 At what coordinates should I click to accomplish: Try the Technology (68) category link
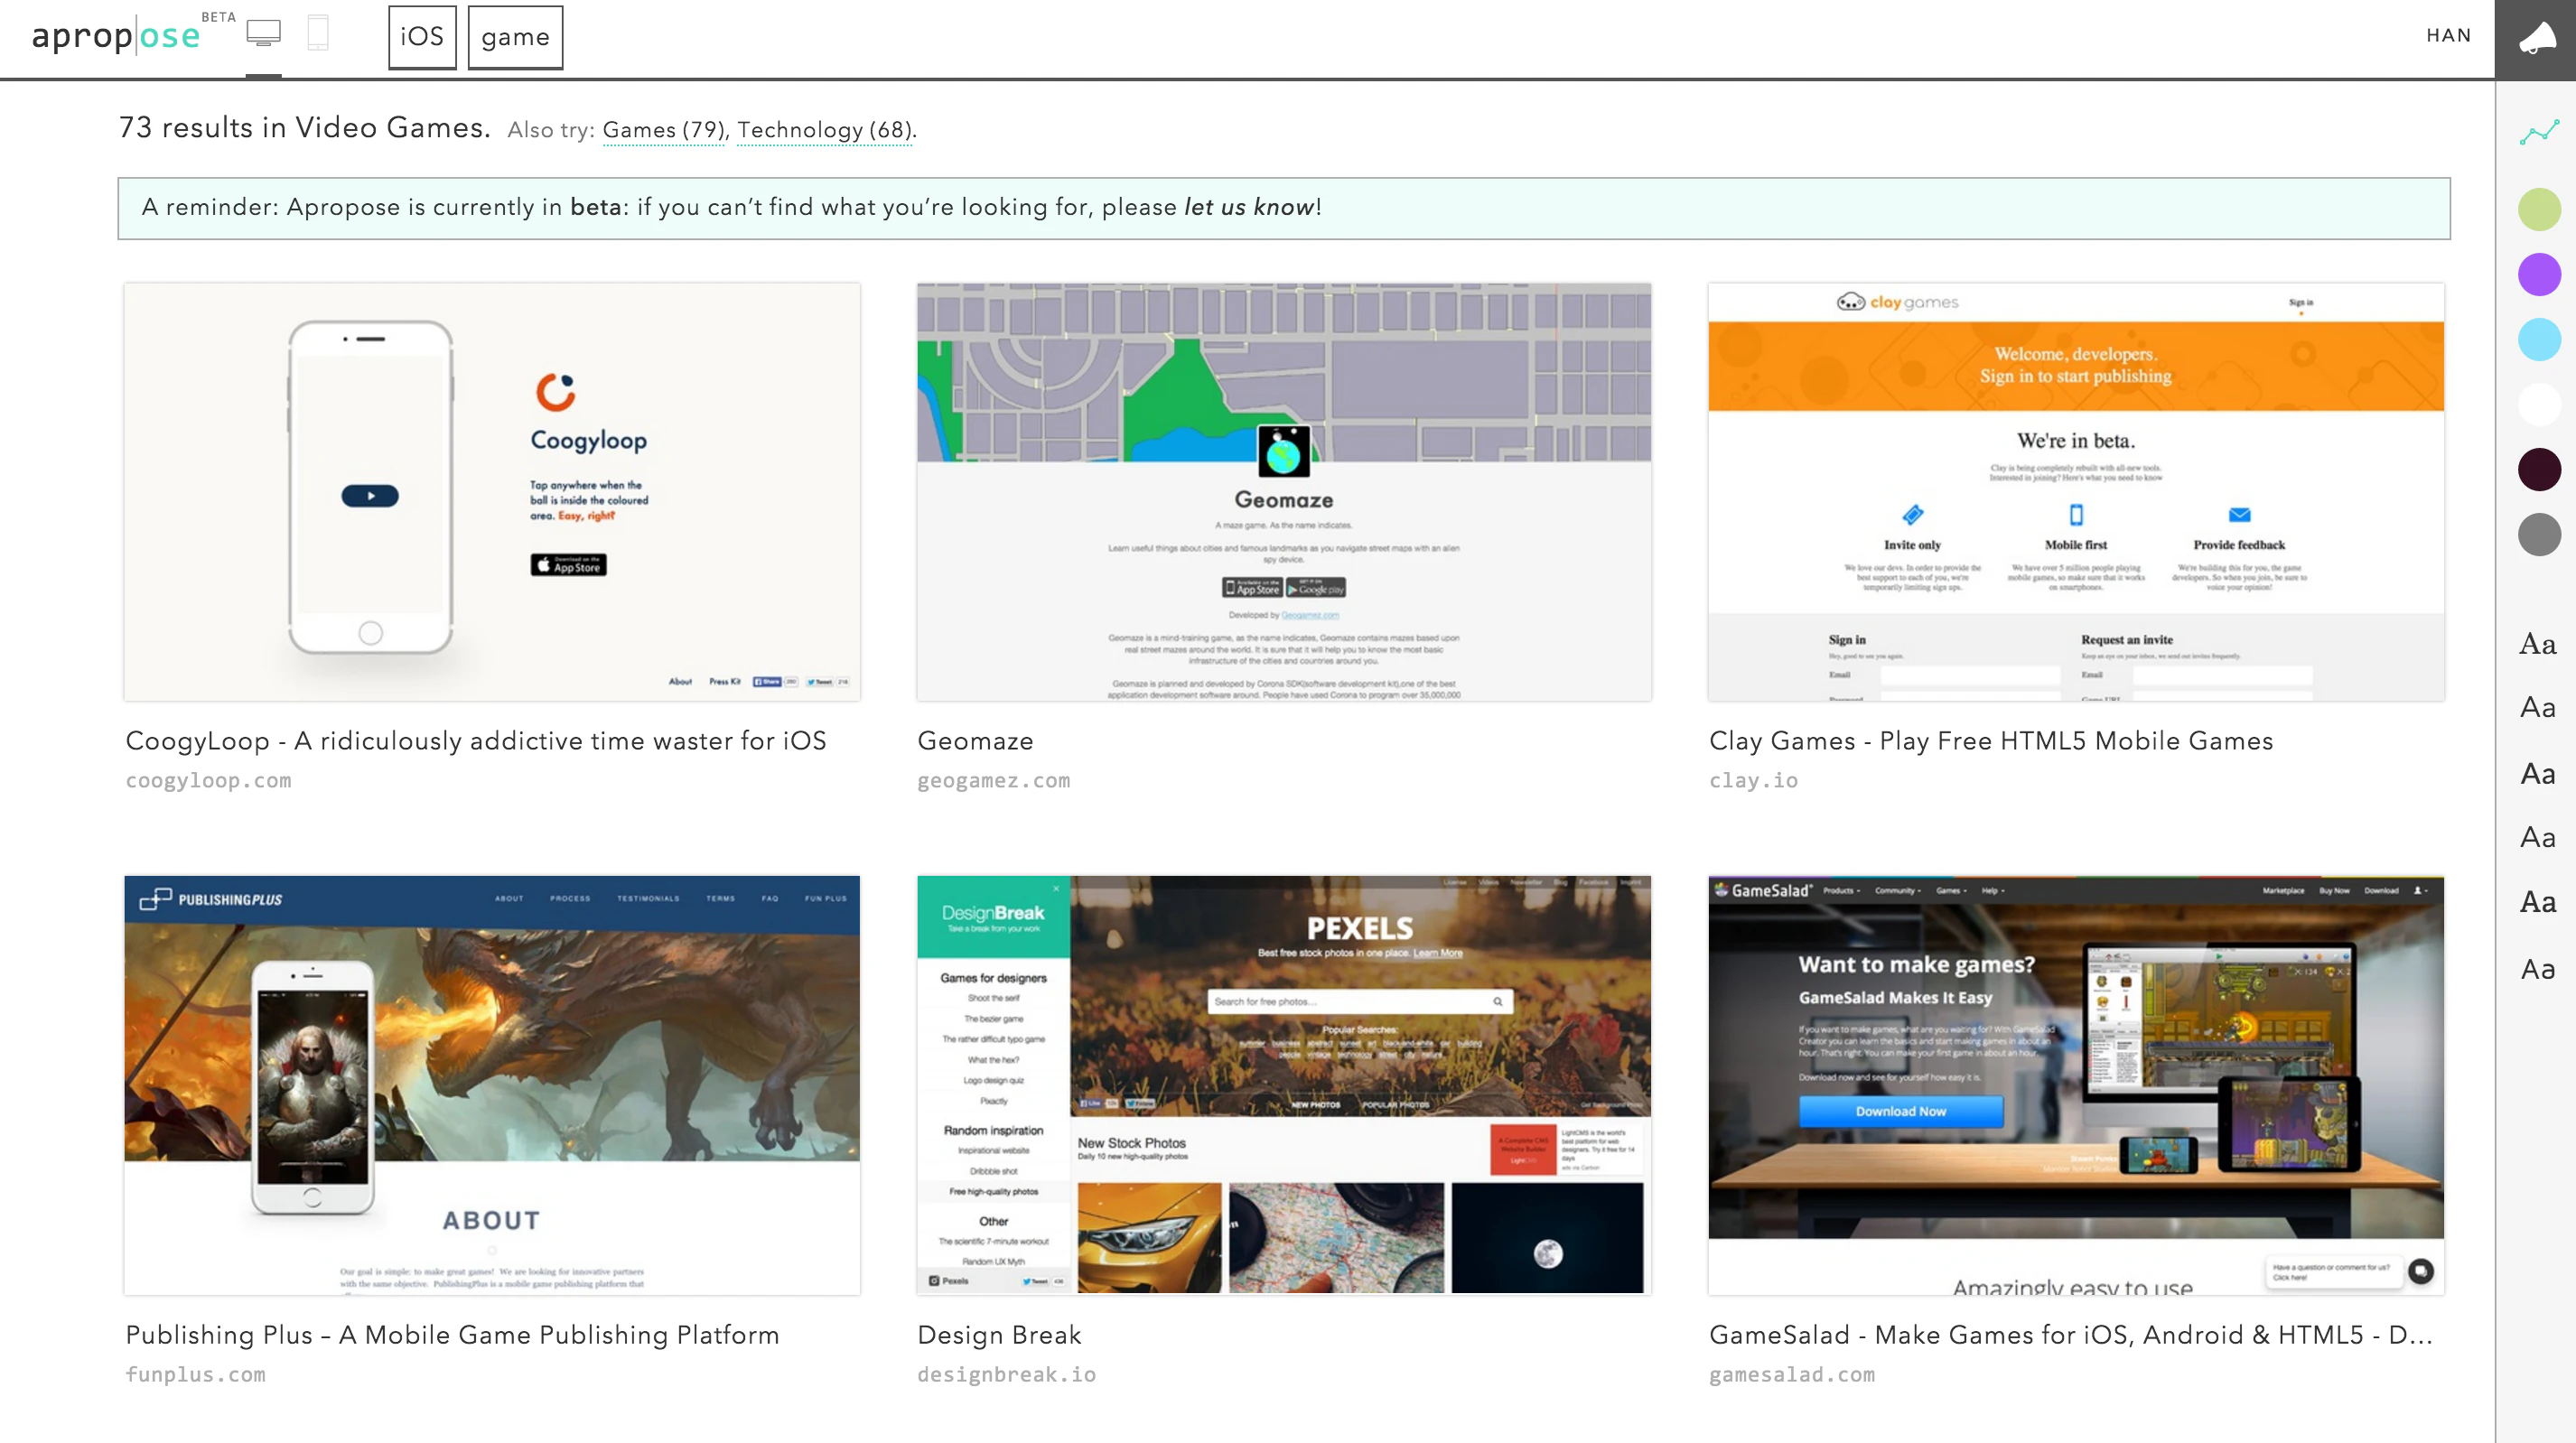coord(825,130)
